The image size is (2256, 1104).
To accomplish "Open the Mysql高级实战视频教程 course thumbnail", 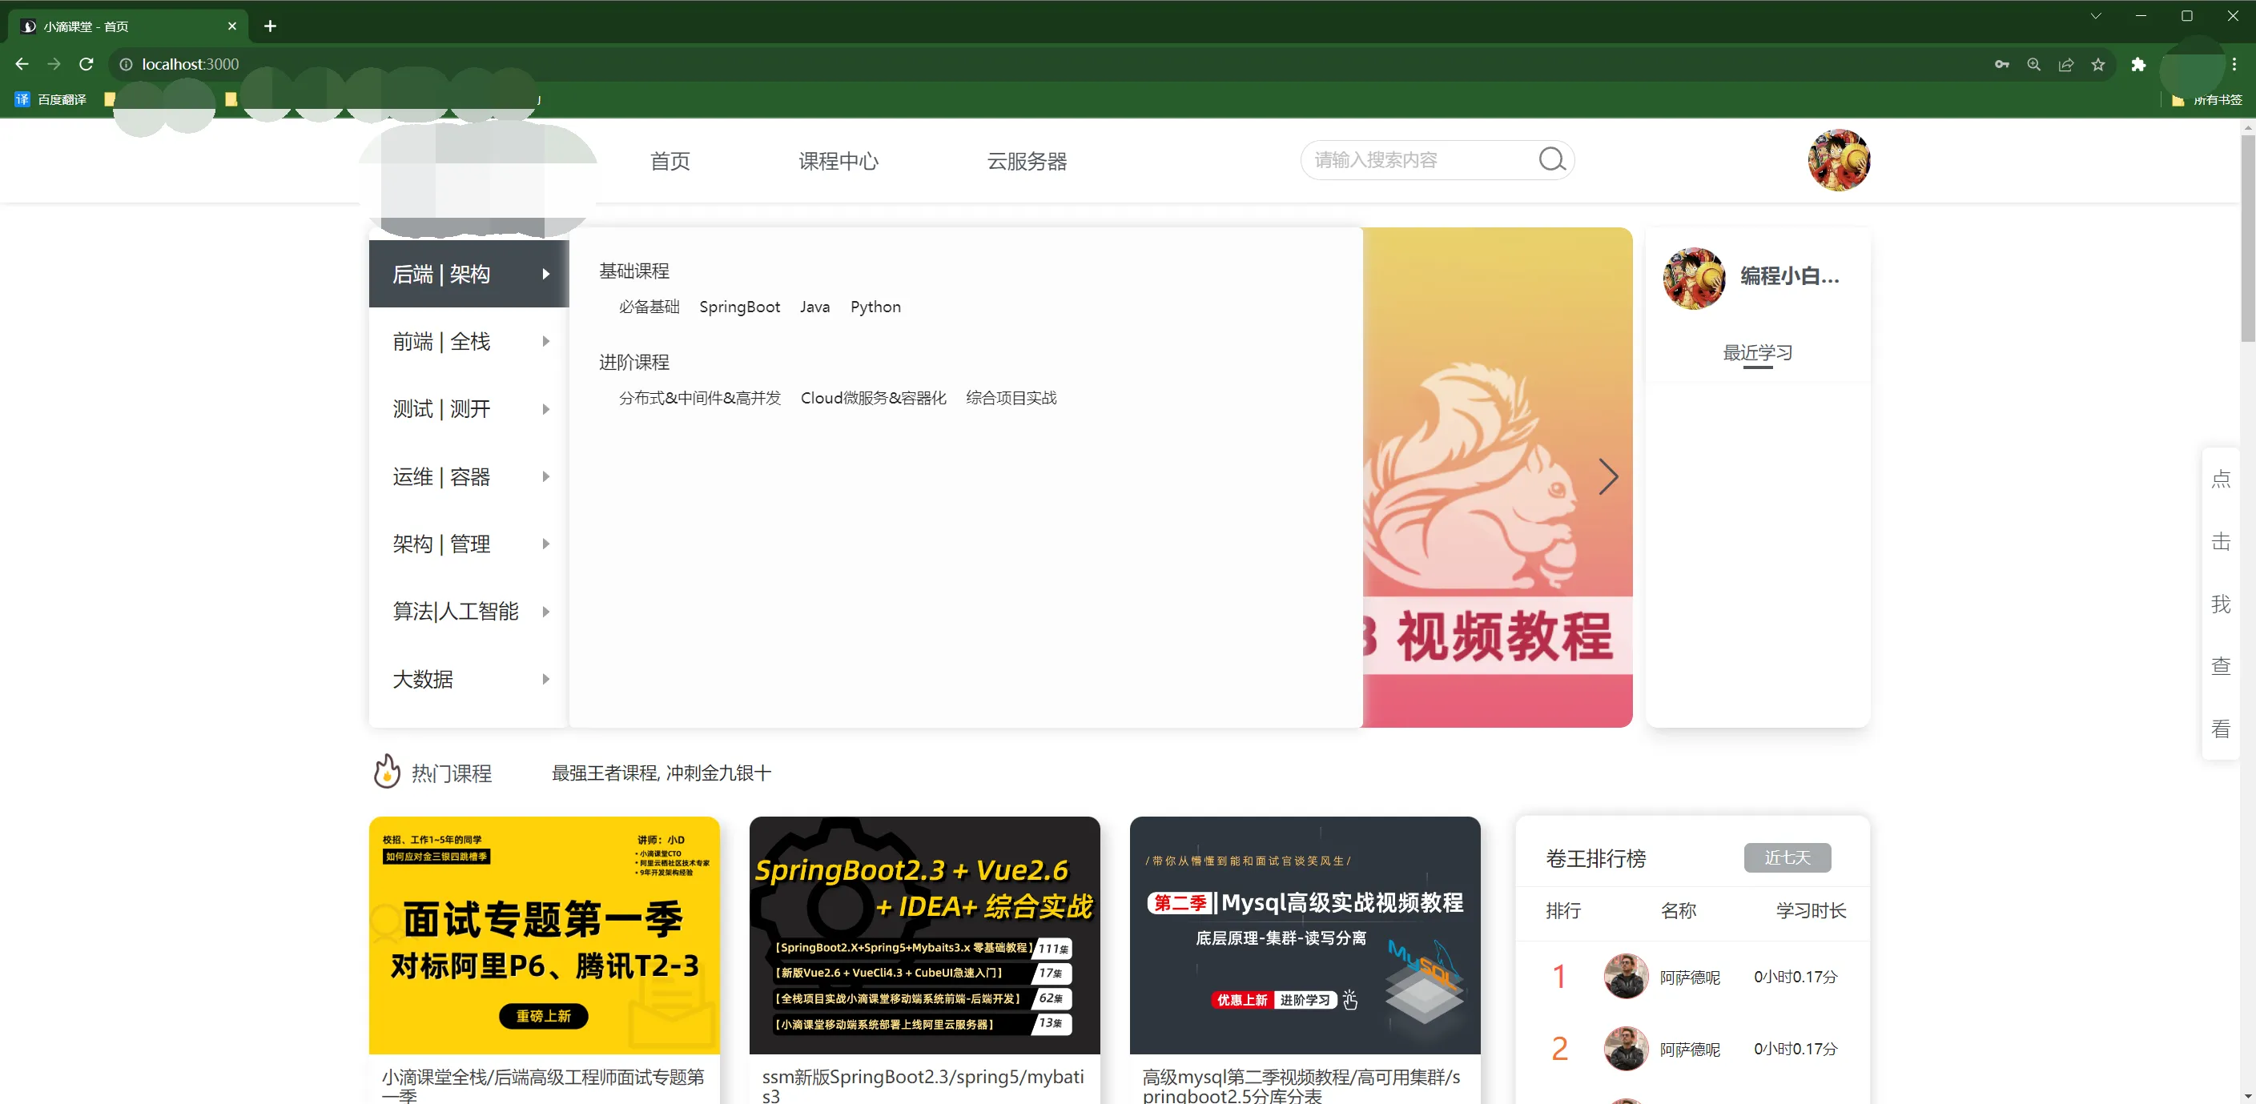I will (x=1305, y=935).
